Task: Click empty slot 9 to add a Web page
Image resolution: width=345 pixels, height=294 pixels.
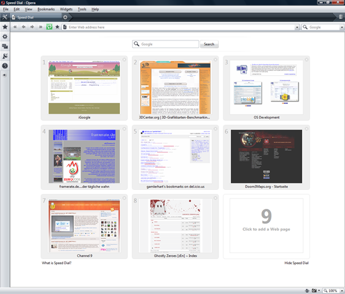Action: click(x=266, y=226)
